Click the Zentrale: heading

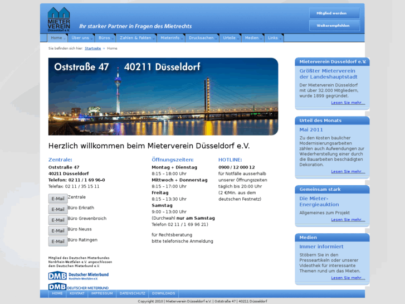pyautogui.click(x=60, y=160)
